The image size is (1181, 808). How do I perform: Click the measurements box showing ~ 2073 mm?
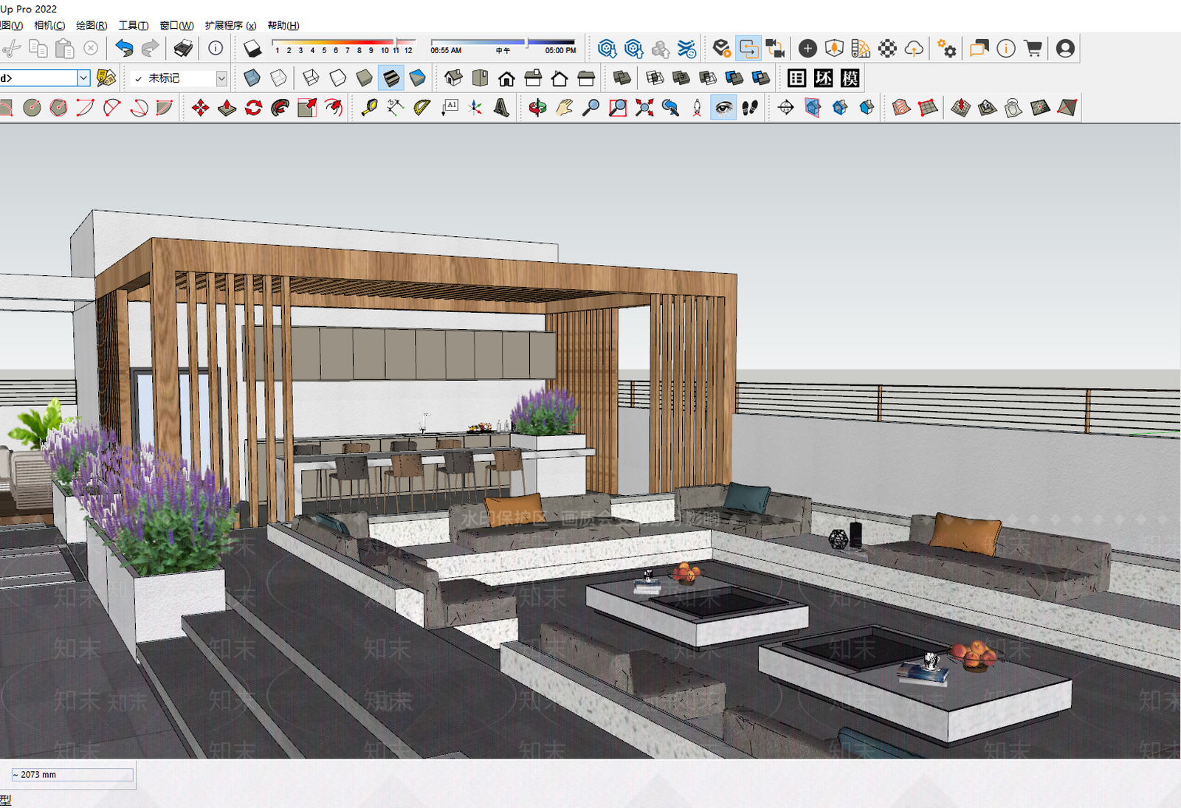pyautogui.click(x=72, y=775)
